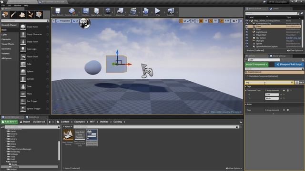Select the Paint mode brush icon

[x=14, y=15]
